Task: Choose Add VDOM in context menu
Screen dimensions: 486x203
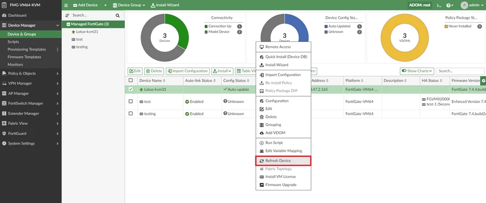Action: [283, 133]
